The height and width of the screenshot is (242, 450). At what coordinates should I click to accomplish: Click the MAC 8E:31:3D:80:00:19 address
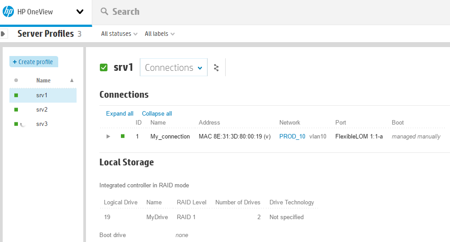235,136
